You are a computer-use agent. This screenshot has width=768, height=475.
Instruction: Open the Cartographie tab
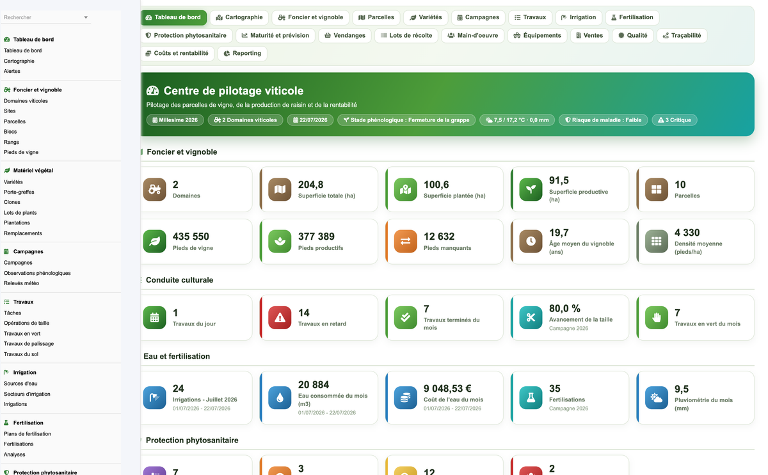pyautogui.click(x=239, y=17)
